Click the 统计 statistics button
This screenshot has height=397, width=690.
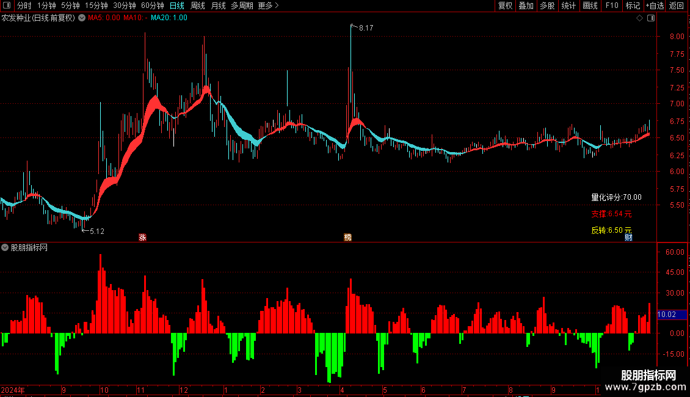(568, 5)
